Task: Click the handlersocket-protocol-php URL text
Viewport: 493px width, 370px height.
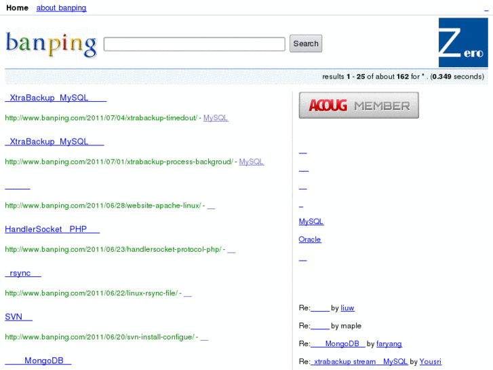Action: tap(113, 249)
